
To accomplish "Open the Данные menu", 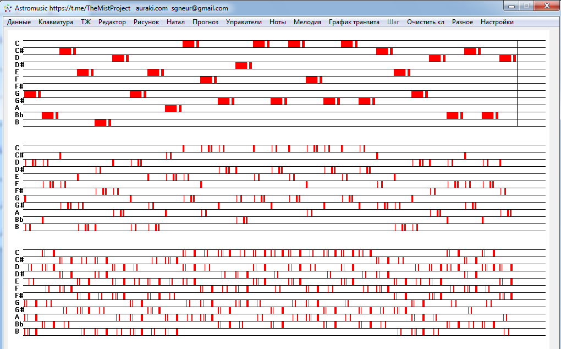I will 19,22.
